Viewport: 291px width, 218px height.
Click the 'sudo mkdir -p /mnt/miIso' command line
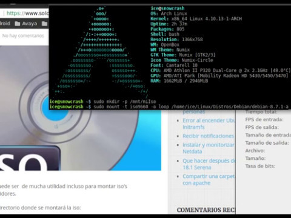[103, 102]
